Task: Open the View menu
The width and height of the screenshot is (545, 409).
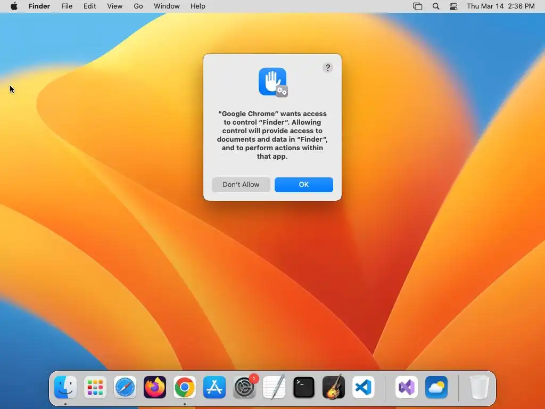Action: pos(115,6)
